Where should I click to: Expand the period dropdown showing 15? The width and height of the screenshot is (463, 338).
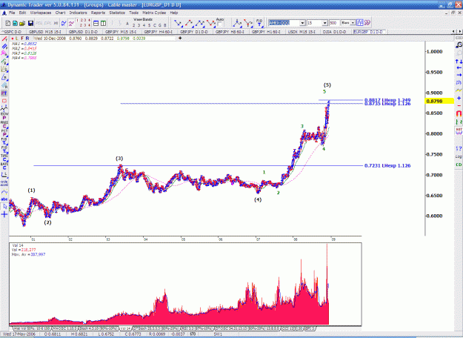(324, 23)
